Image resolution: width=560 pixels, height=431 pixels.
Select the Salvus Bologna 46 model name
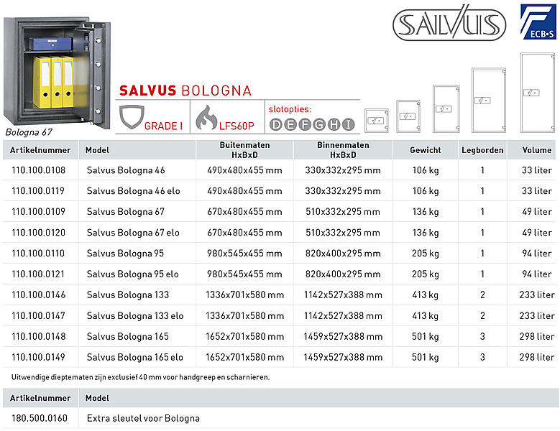(126, 171)
